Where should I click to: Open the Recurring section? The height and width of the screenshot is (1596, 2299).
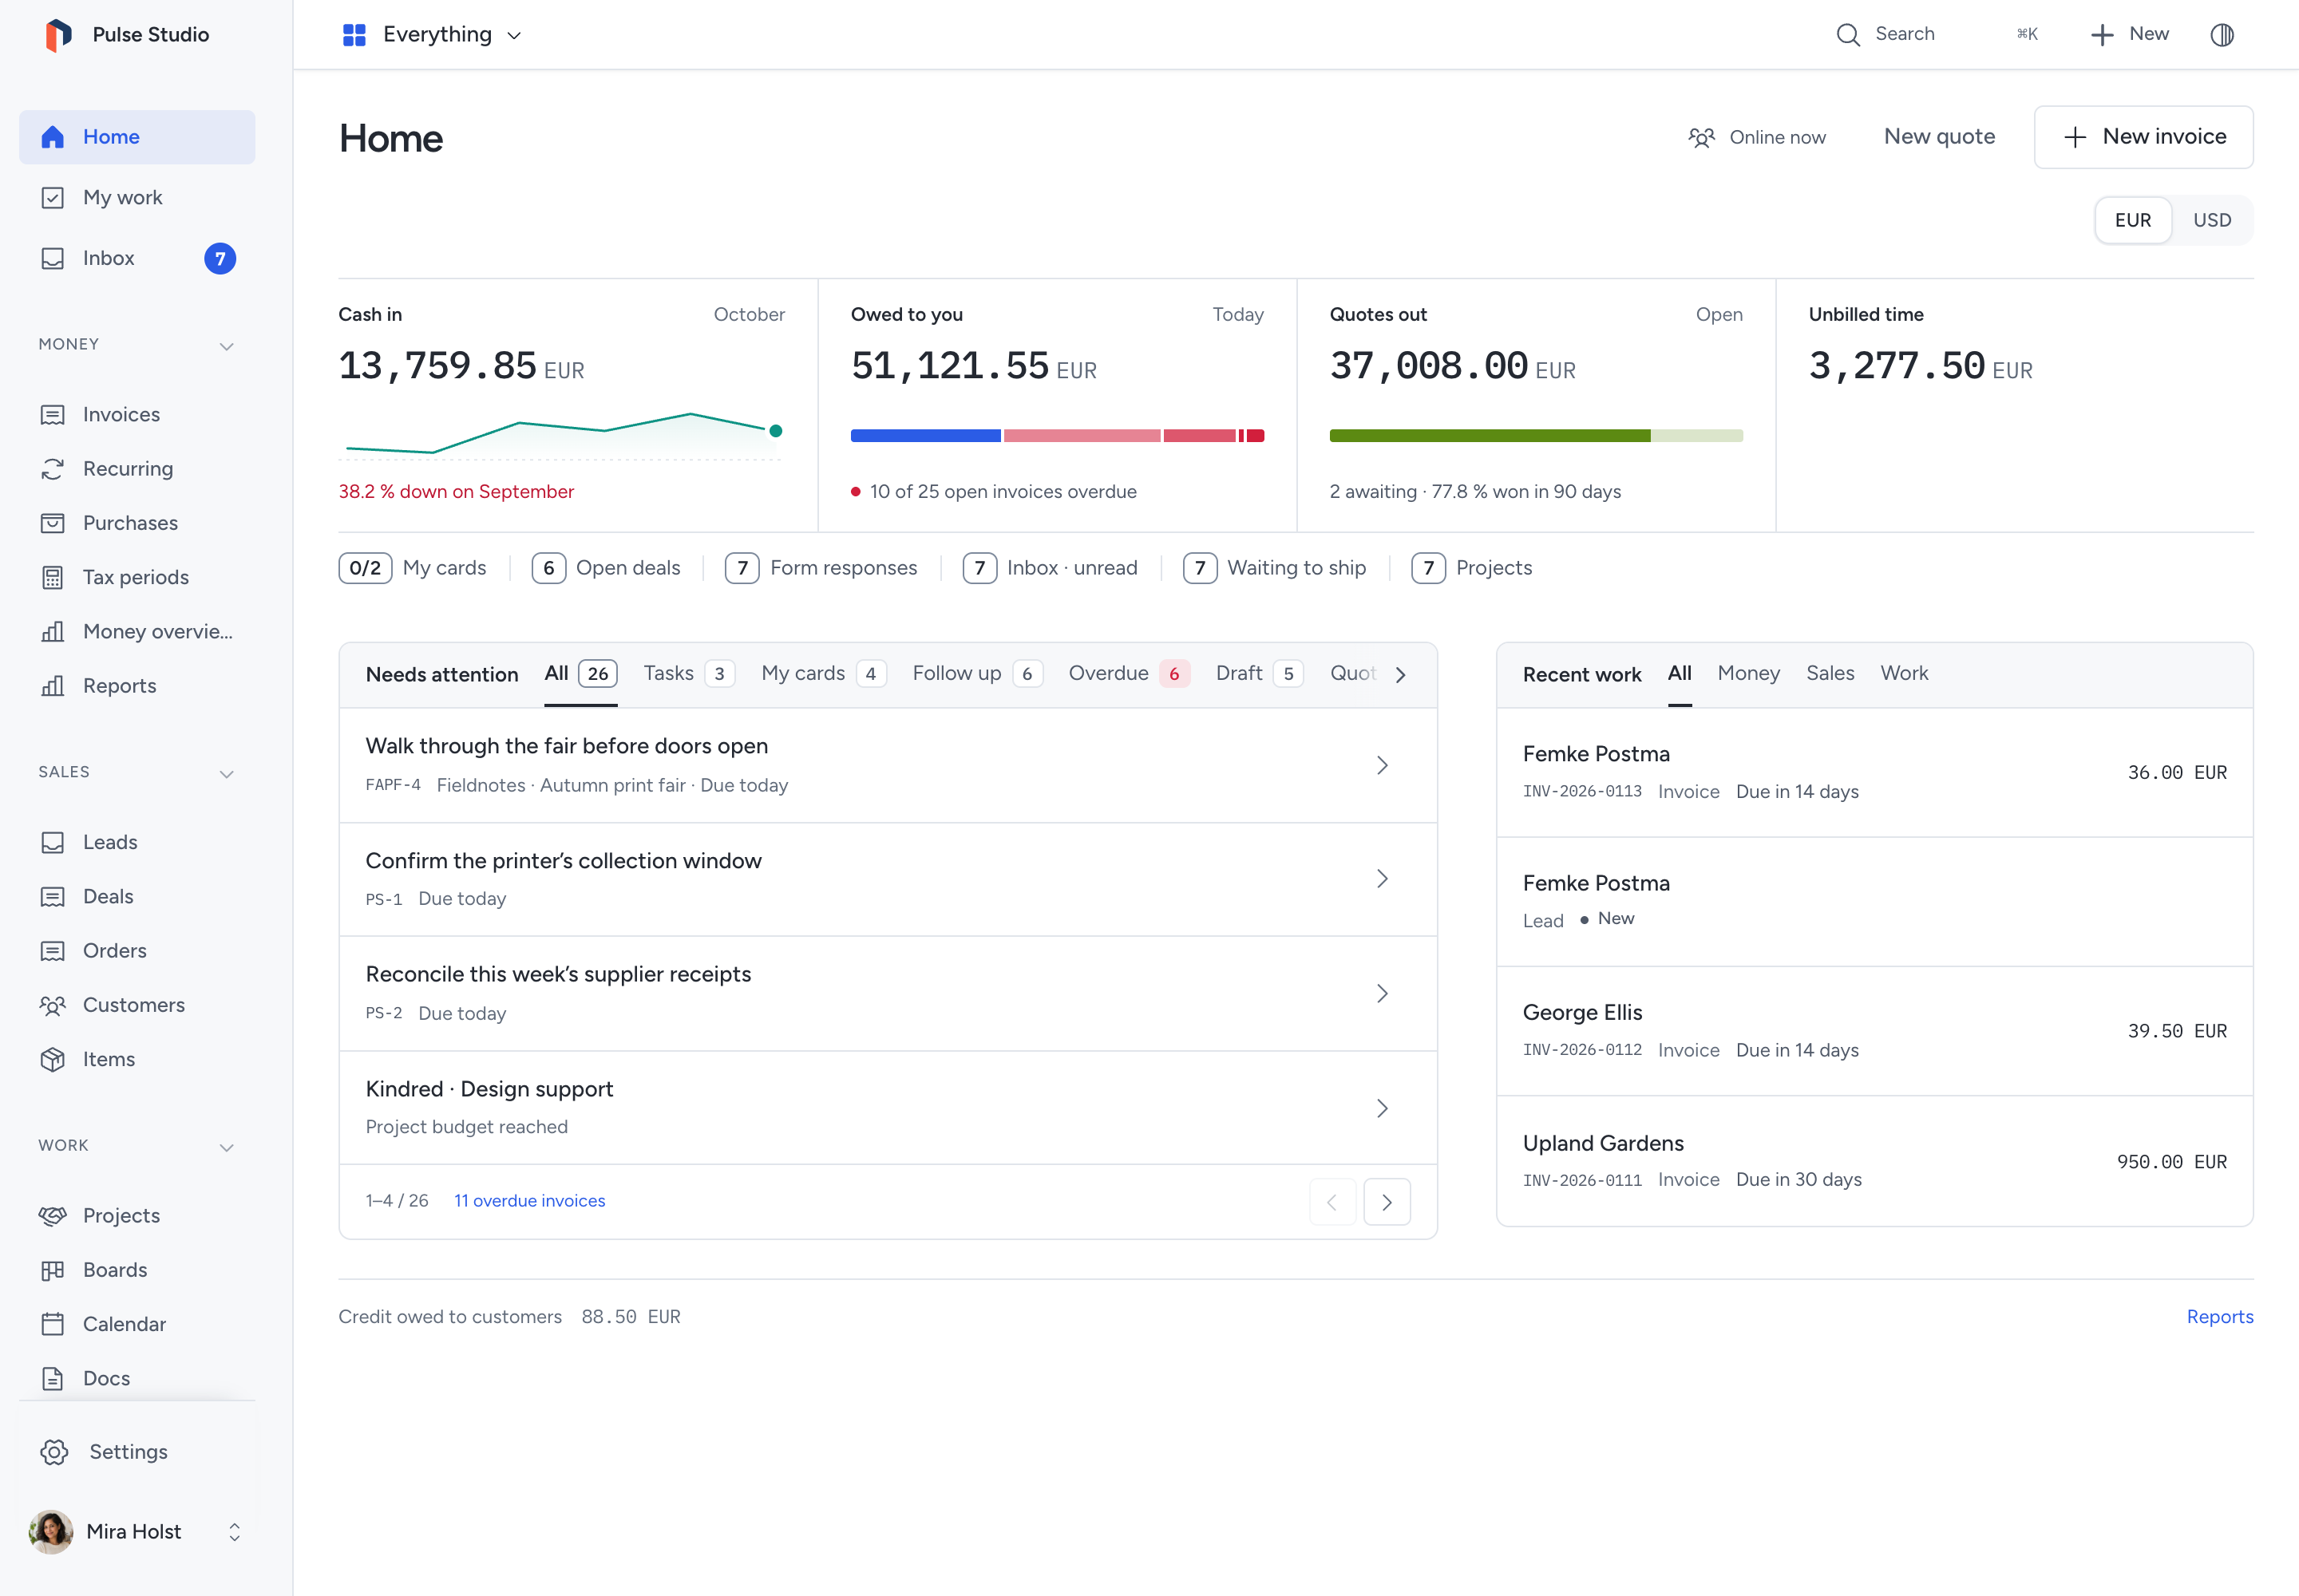[x=137, y=468]
